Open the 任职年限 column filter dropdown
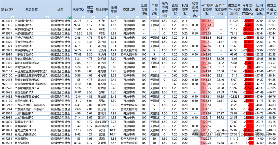The width and height of the screenshot is (278, 145). (x=117, y=17)
